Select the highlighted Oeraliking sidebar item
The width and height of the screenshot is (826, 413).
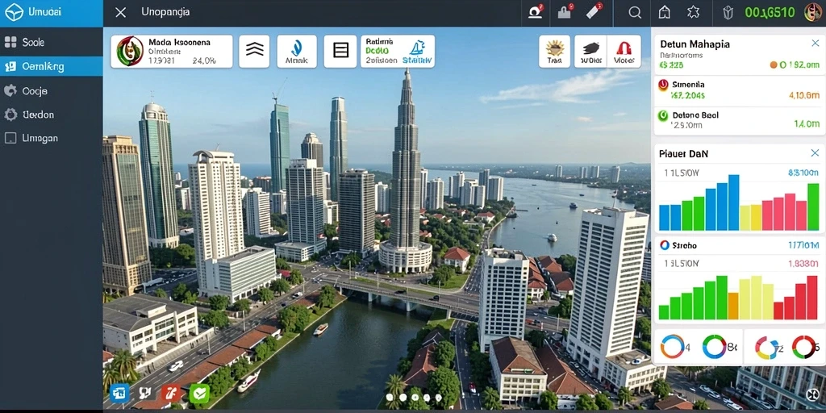[x=51, y=67]
